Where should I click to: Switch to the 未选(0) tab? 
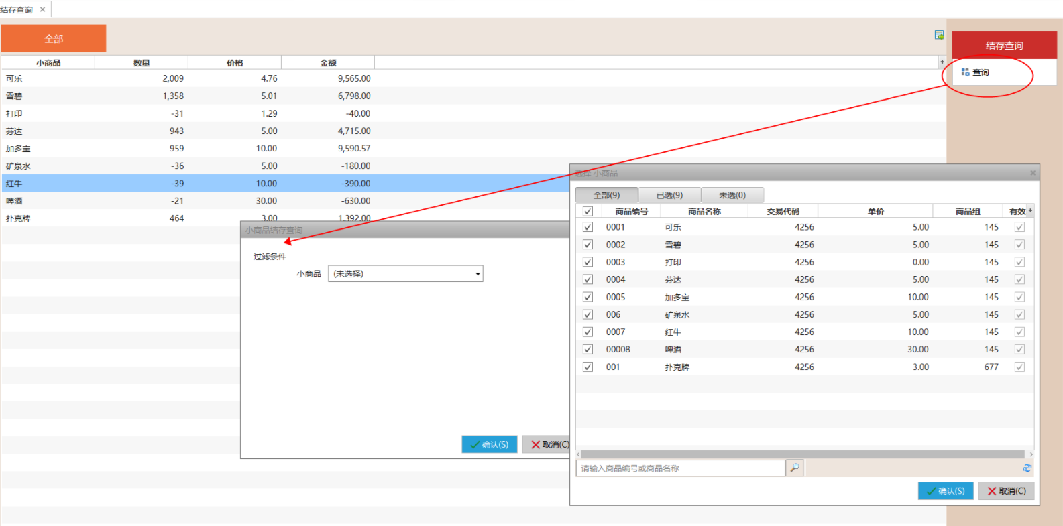pos(732,195)
